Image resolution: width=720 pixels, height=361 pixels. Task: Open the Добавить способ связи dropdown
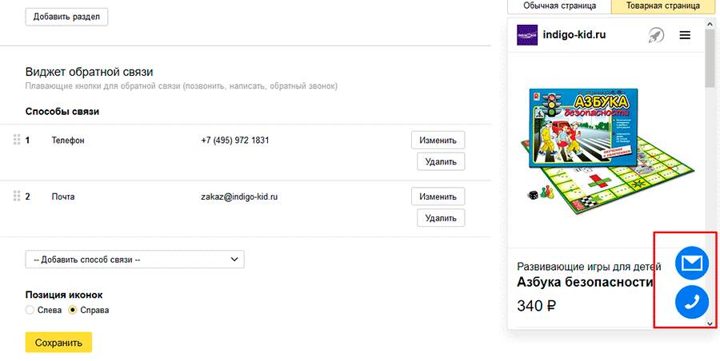[x=134, y=260]
